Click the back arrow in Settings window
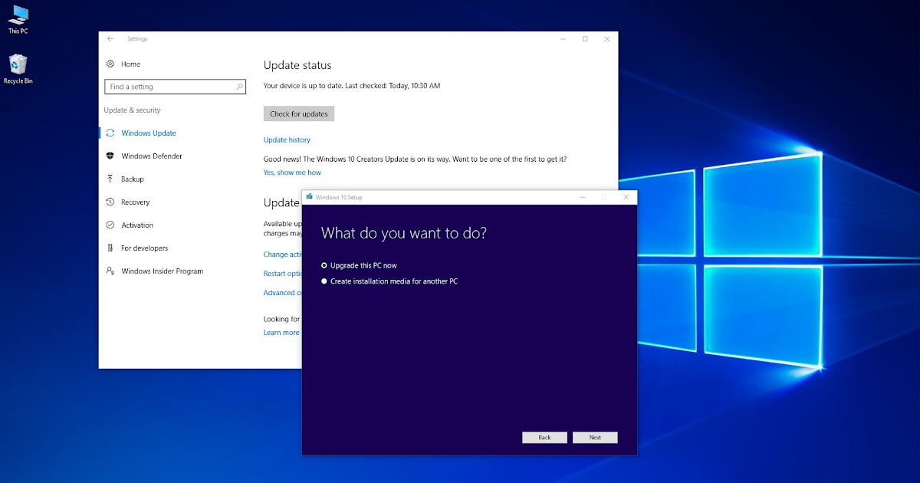This screenshot has height=483, width=920. pyautogui.click(x=110, y=38)
